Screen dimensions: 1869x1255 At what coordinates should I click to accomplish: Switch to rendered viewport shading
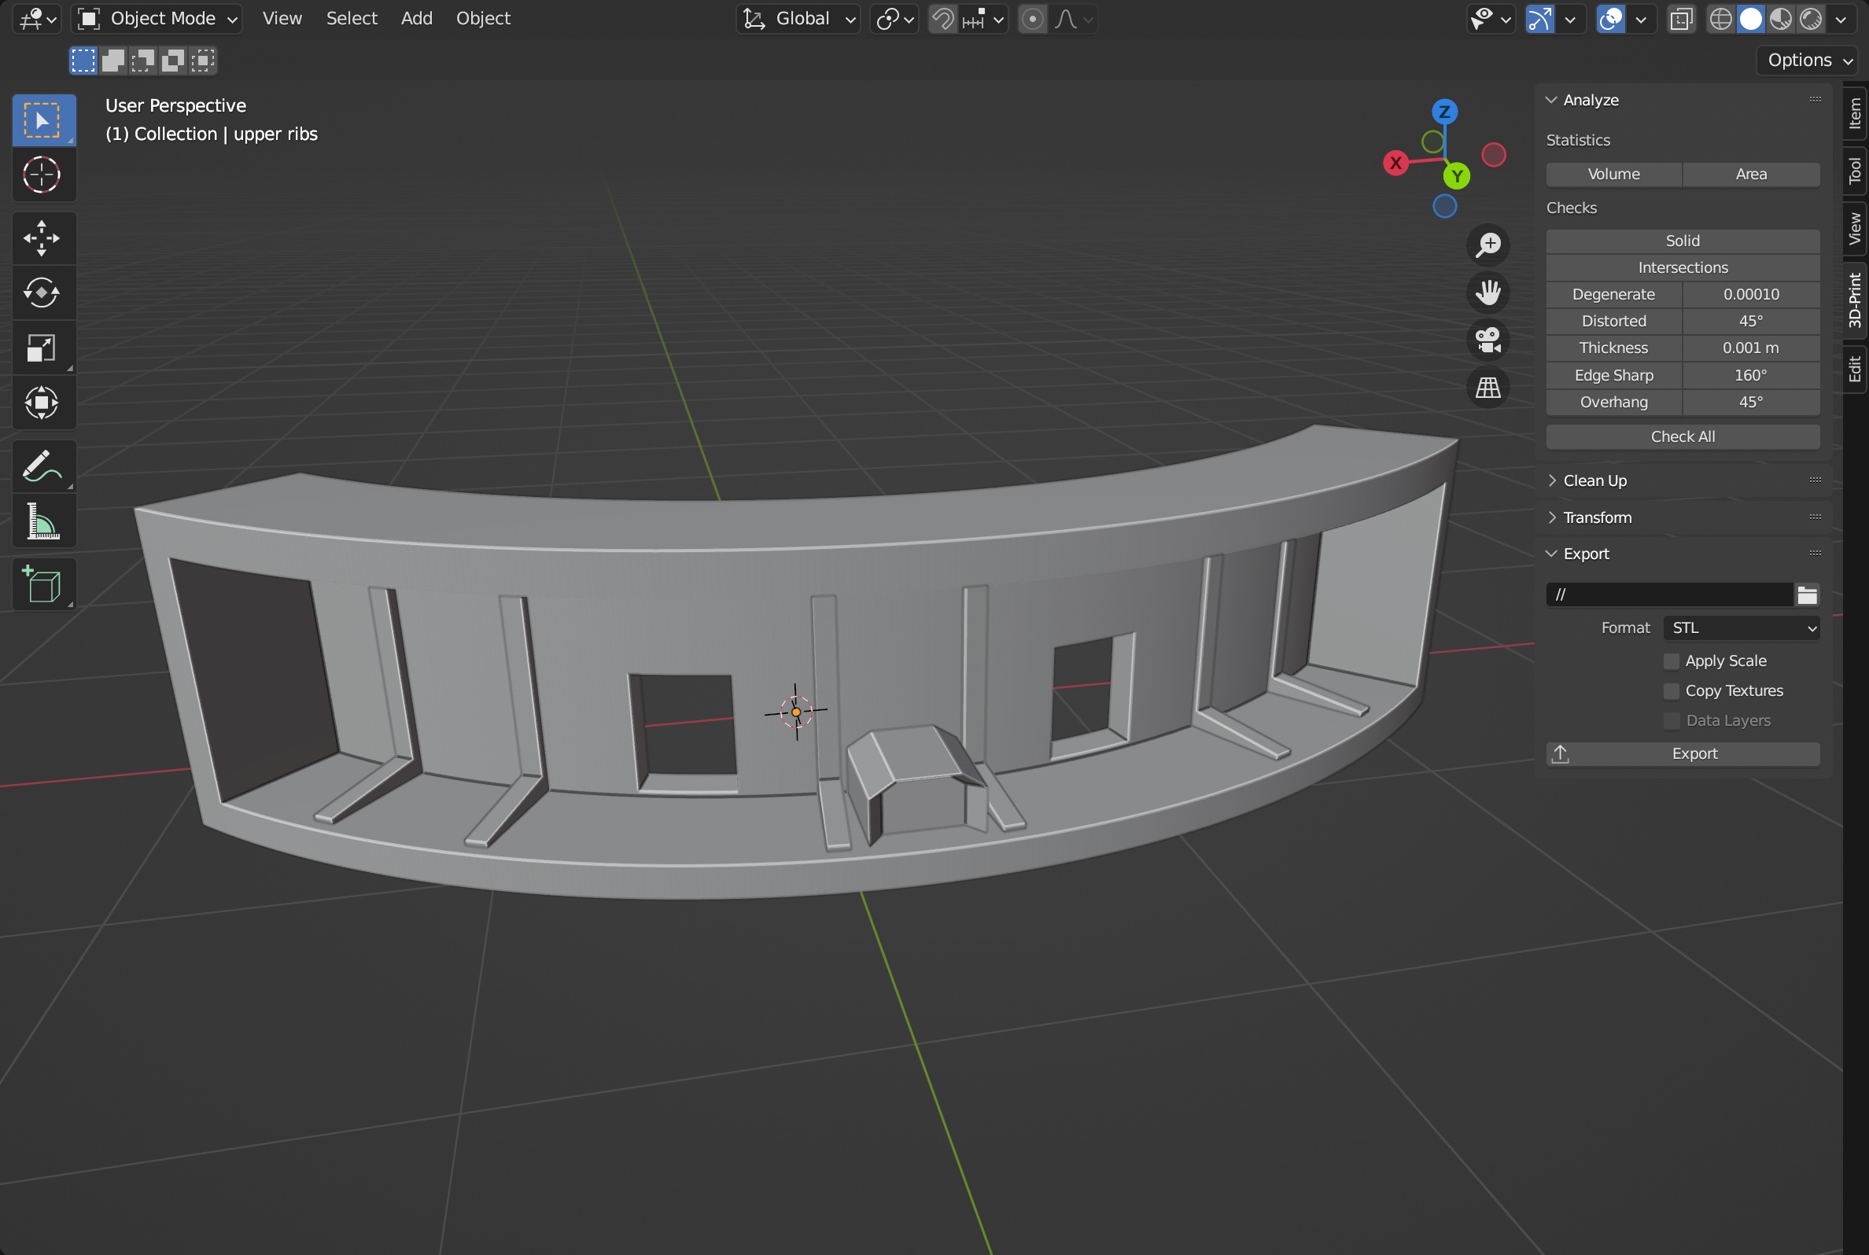coord(1811,18)
